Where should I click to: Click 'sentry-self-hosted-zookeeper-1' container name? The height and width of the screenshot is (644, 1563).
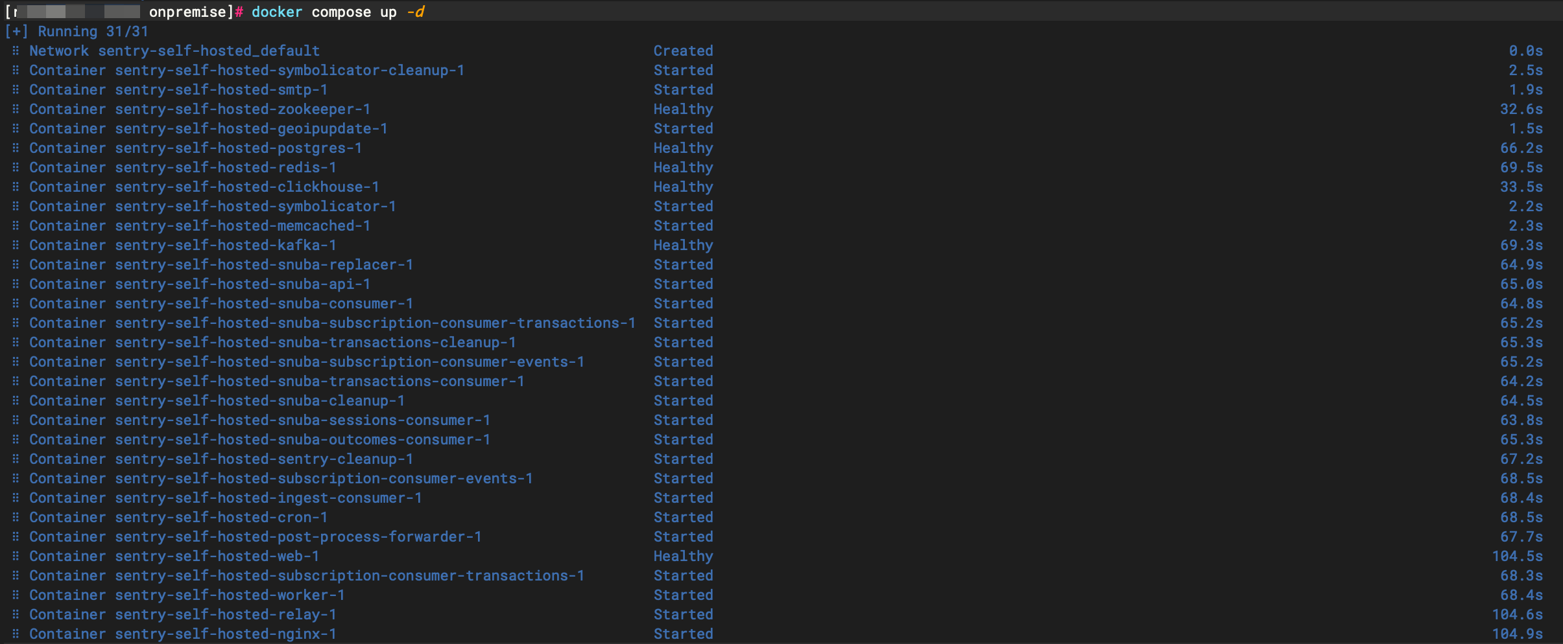coord(243,109)
